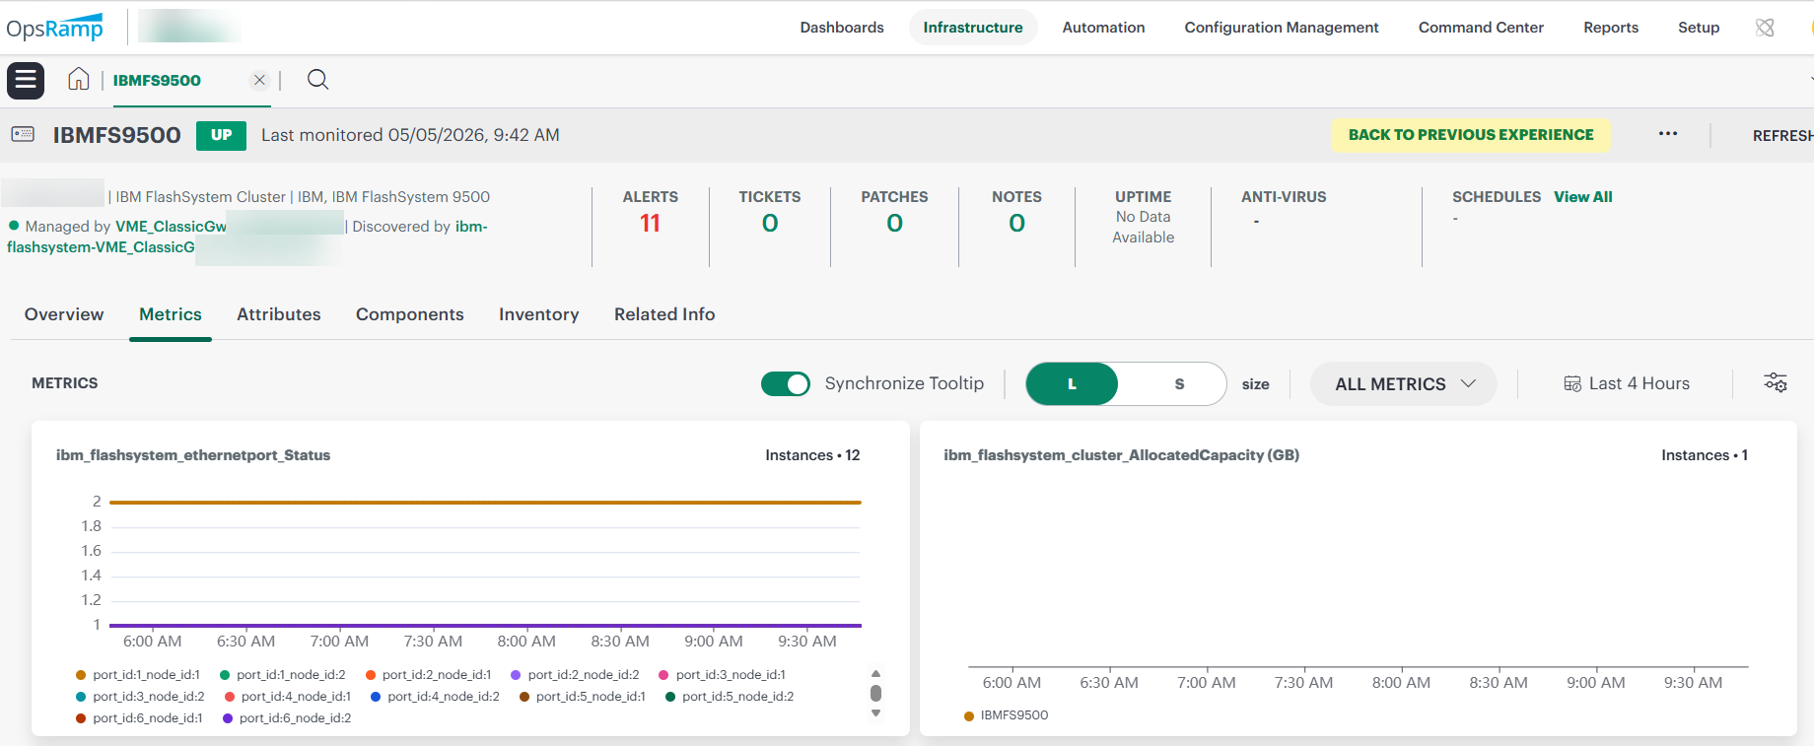Close the IBMFS9500 tab
The height and width of the screenshot is (746, 1814).
click(259, 80)
